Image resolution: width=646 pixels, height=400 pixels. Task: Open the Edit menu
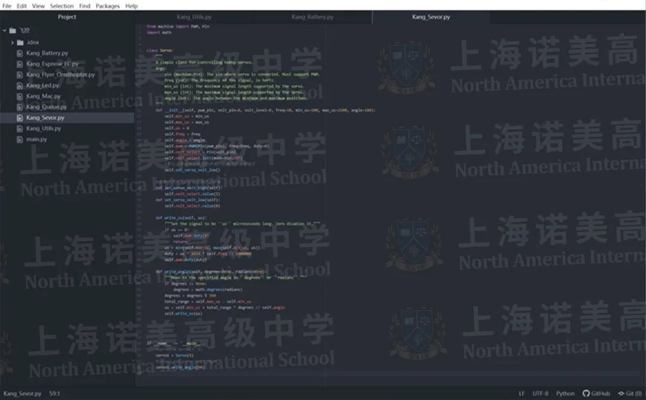22,6
